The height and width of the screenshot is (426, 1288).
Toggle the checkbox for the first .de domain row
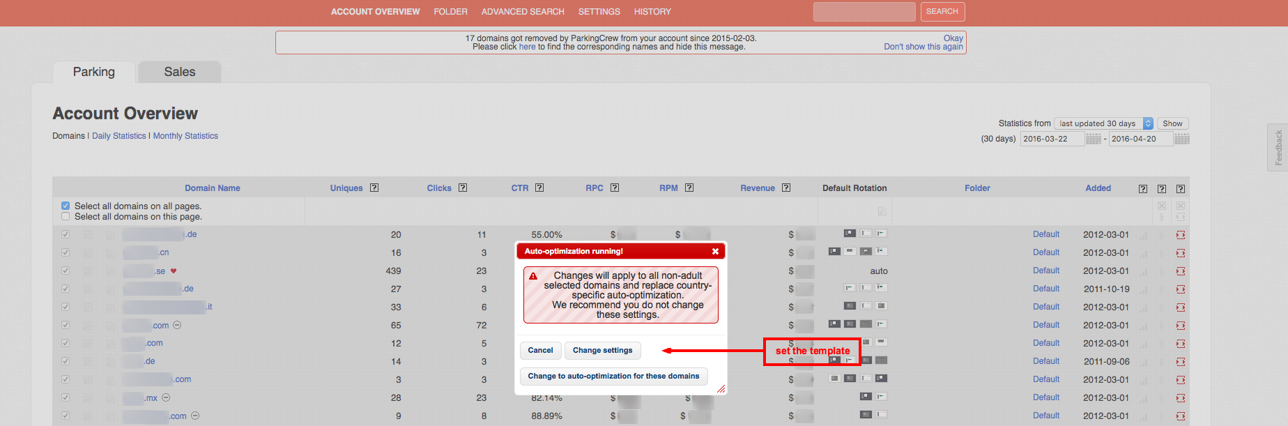[66, 234]
